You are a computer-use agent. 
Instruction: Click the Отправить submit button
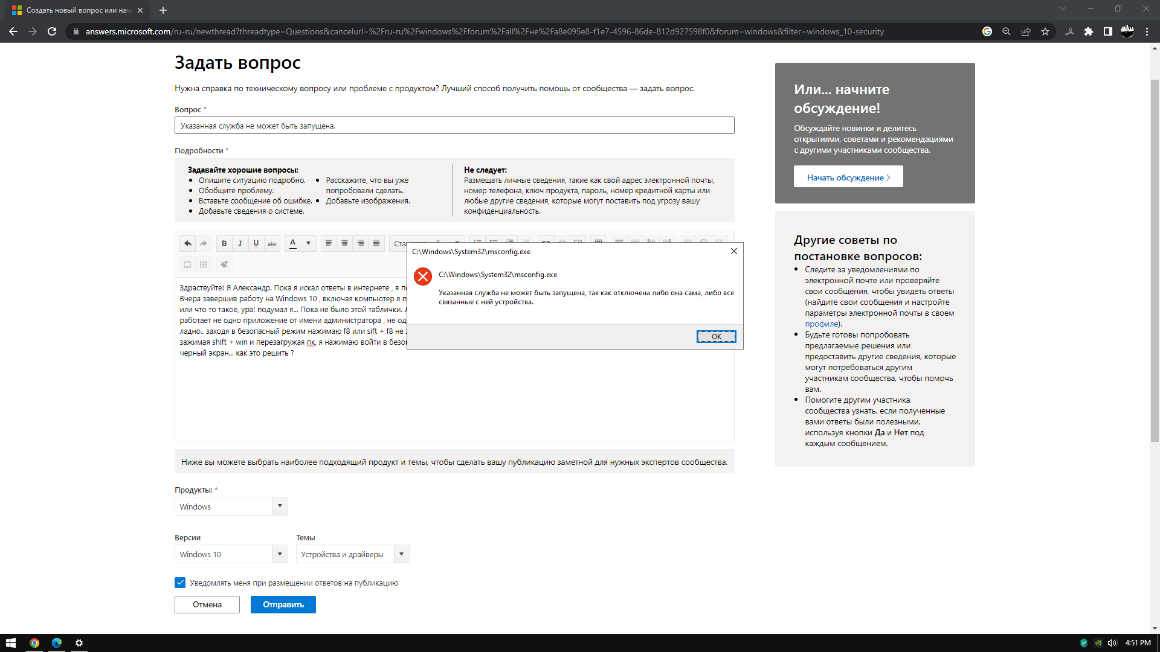(283, 604)
